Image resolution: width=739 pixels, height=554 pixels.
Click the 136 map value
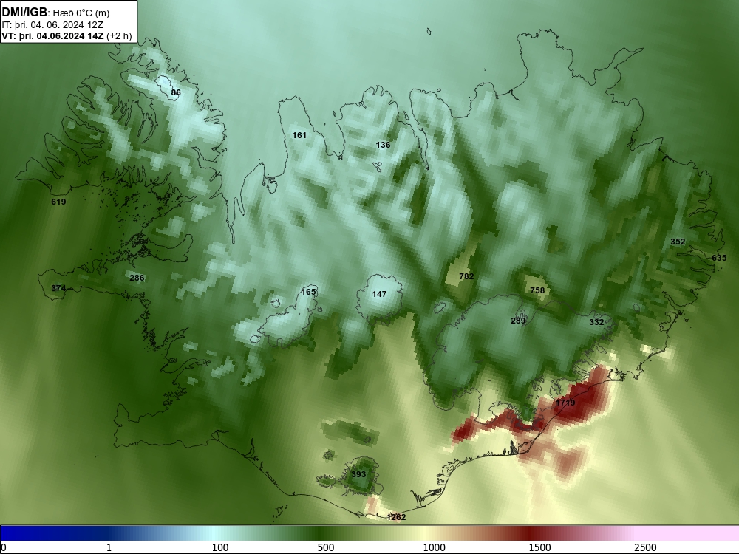click(x=383, y=145)
